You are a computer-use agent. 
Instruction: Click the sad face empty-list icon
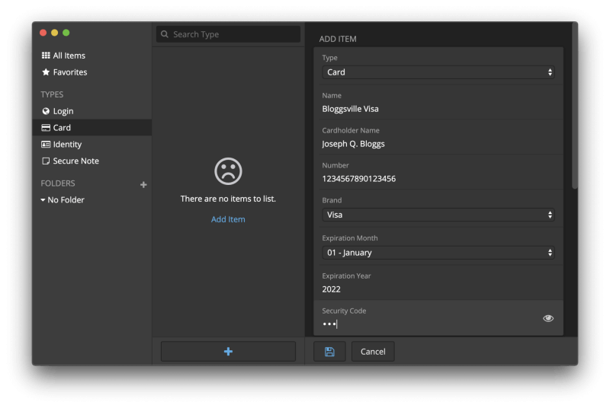(x=228, y=171)
